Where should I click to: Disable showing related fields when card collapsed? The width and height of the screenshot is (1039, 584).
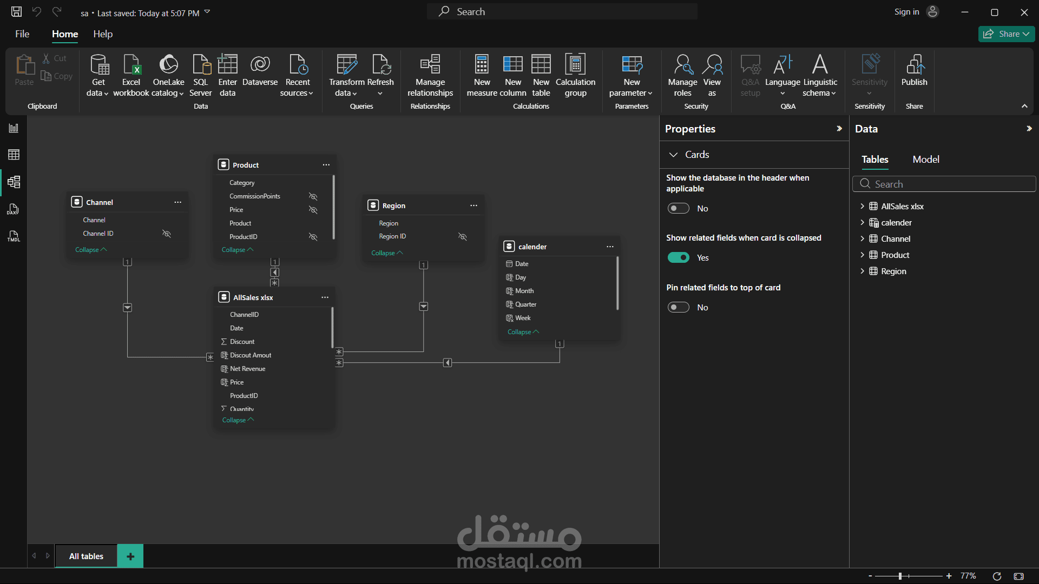[679, 257]
